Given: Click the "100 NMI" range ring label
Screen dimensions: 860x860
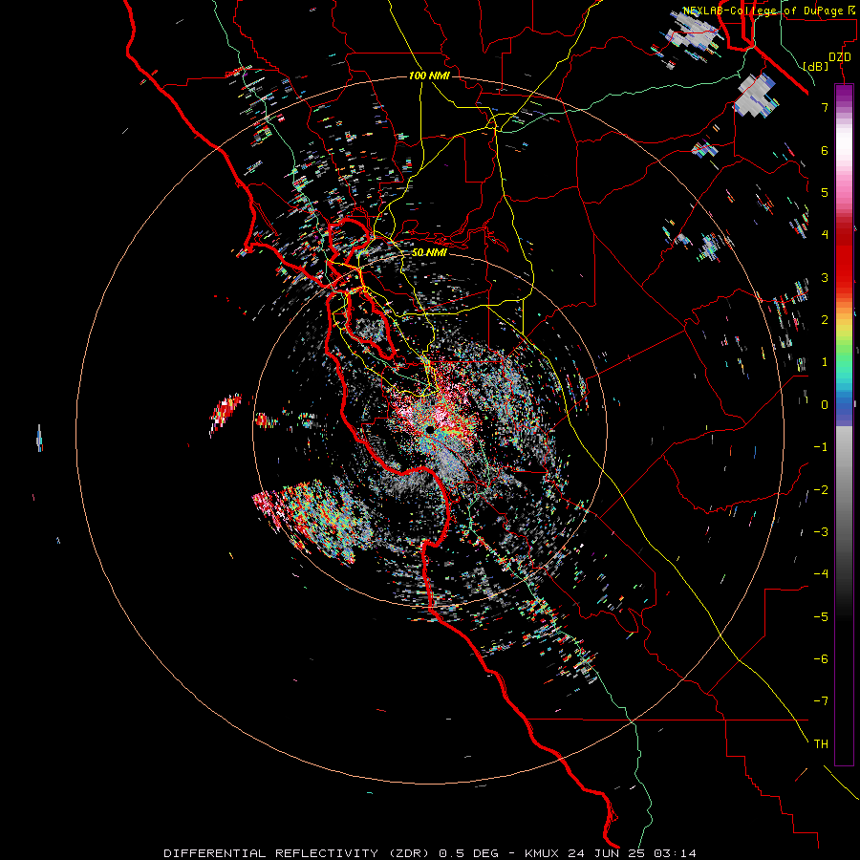Looking at the screenshot, I should (x=429, y=75).
